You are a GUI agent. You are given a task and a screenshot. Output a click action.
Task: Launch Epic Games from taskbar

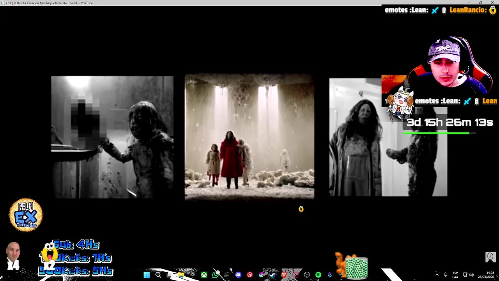pyautogui.click(x=193, y=274)
